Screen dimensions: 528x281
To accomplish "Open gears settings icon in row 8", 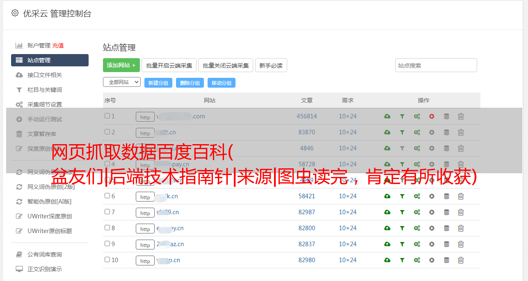I will click(417, 228).
